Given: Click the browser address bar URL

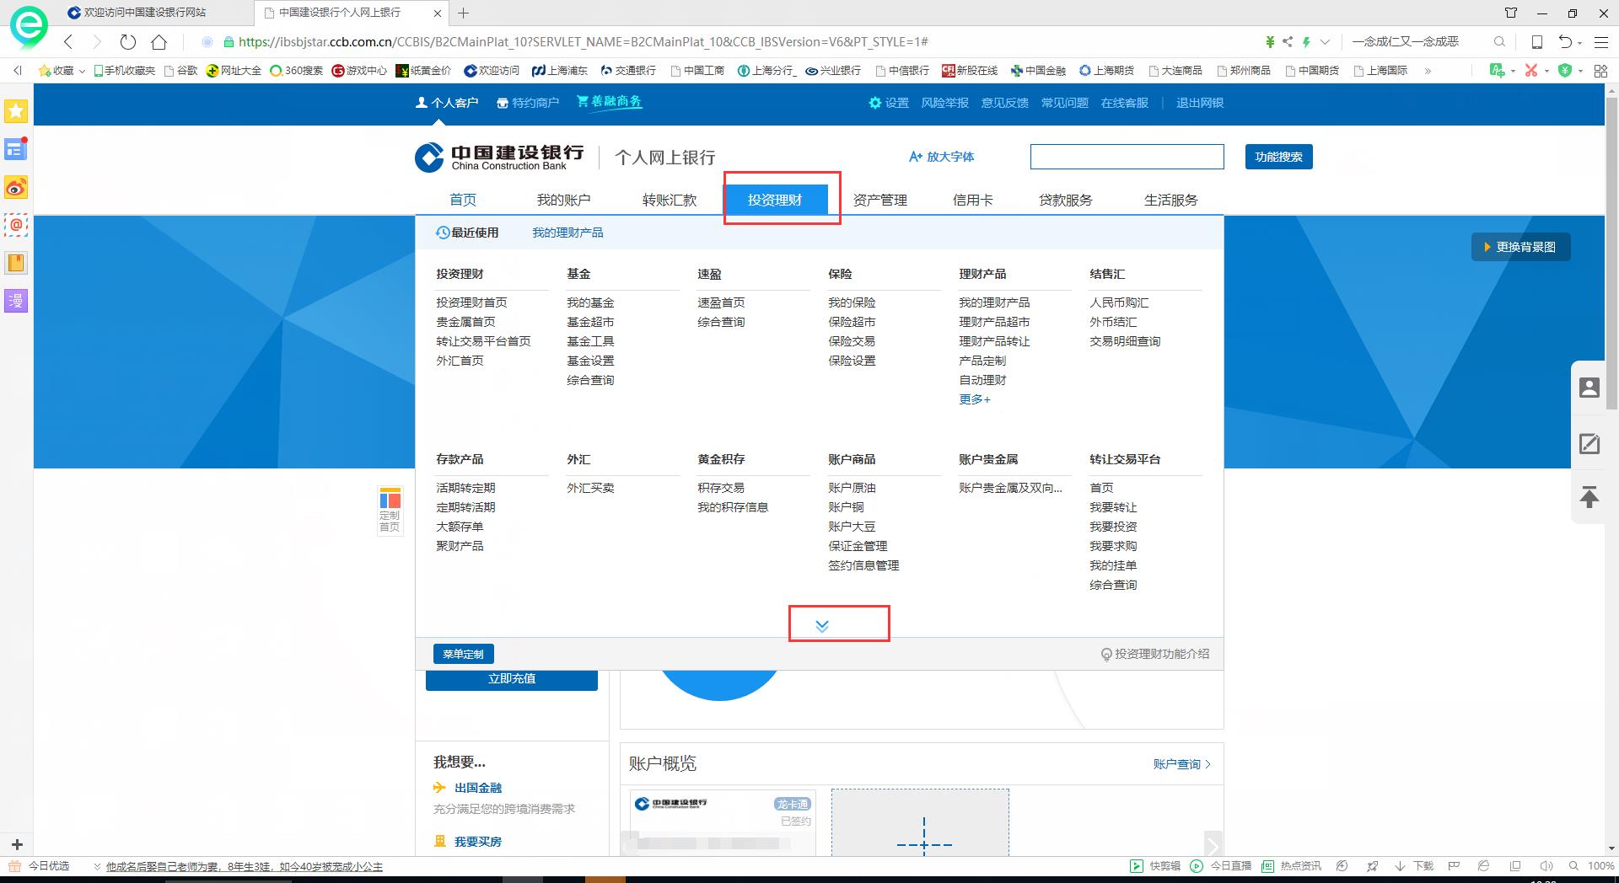Looking at the screenshot, I should (584, 41).
